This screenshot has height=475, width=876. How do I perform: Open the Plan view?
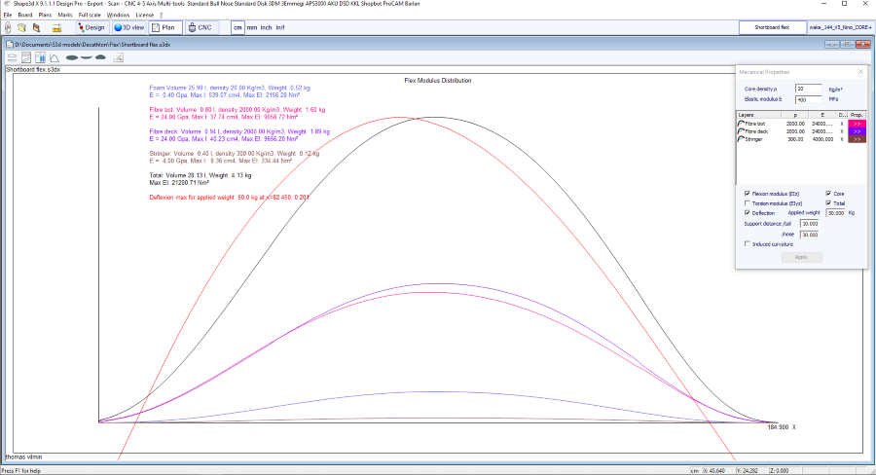(x=163, y=27)
